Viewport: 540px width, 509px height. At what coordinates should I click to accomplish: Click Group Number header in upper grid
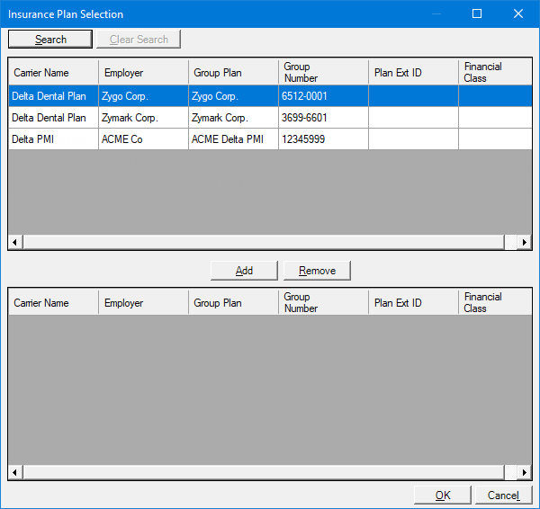click(323, 72)
